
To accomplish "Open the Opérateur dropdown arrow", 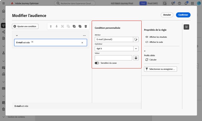I will tap(136, 49).
